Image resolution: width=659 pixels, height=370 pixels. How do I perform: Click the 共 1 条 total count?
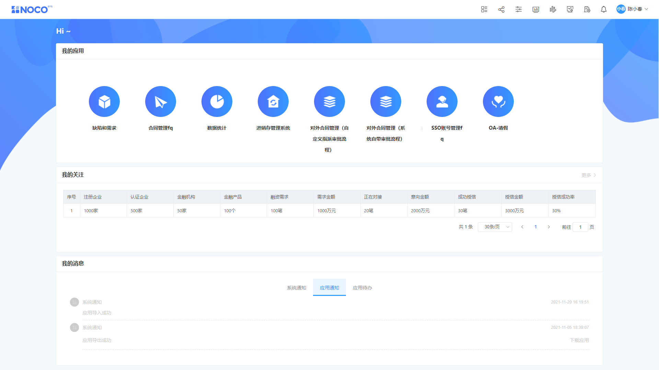[466, 227]
